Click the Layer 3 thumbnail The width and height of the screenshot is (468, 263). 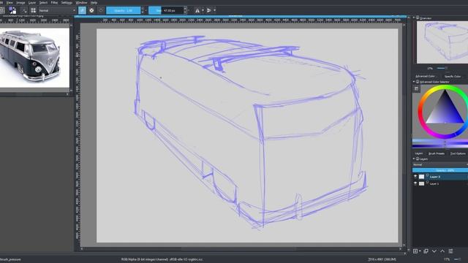click(421, 177)
